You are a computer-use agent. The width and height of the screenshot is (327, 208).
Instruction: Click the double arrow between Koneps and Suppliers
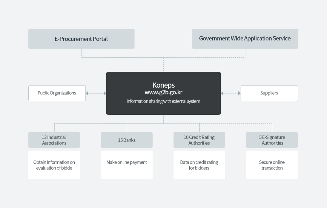pos(231,93)
